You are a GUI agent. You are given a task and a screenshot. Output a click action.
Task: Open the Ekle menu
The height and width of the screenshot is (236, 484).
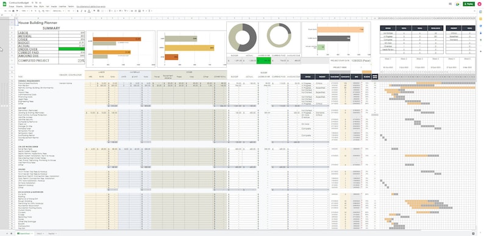(35, 6)
